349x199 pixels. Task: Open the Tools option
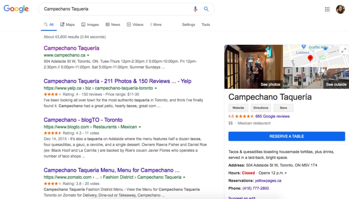tap(206, 25)
